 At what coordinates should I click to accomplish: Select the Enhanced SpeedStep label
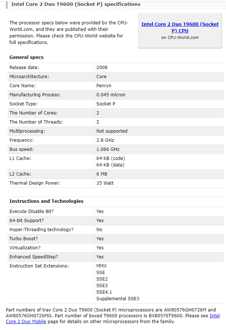click(34, 257)
